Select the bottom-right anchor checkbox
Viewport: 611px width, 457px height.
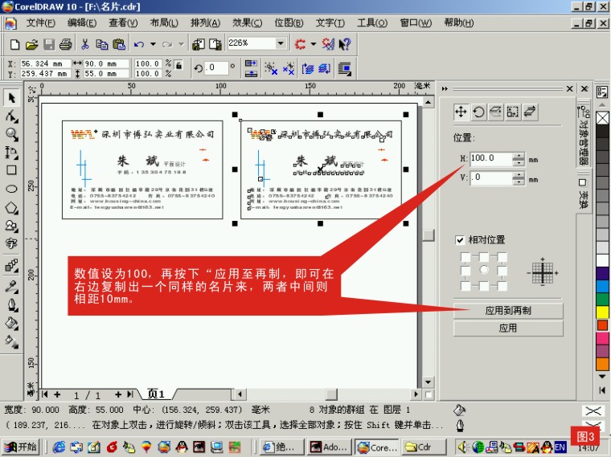pos(502,286)
